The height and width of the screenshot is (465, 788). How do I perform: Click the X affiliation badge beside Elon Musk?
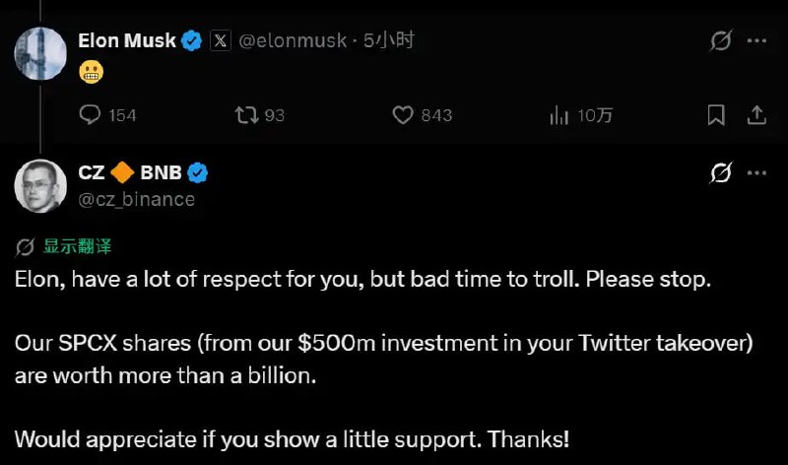tap(220, 40)
